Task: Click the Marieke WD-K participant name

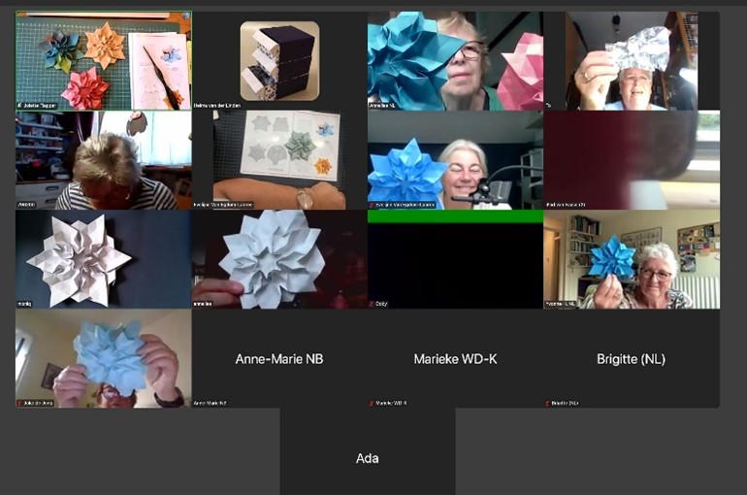Action: [455, 359]
